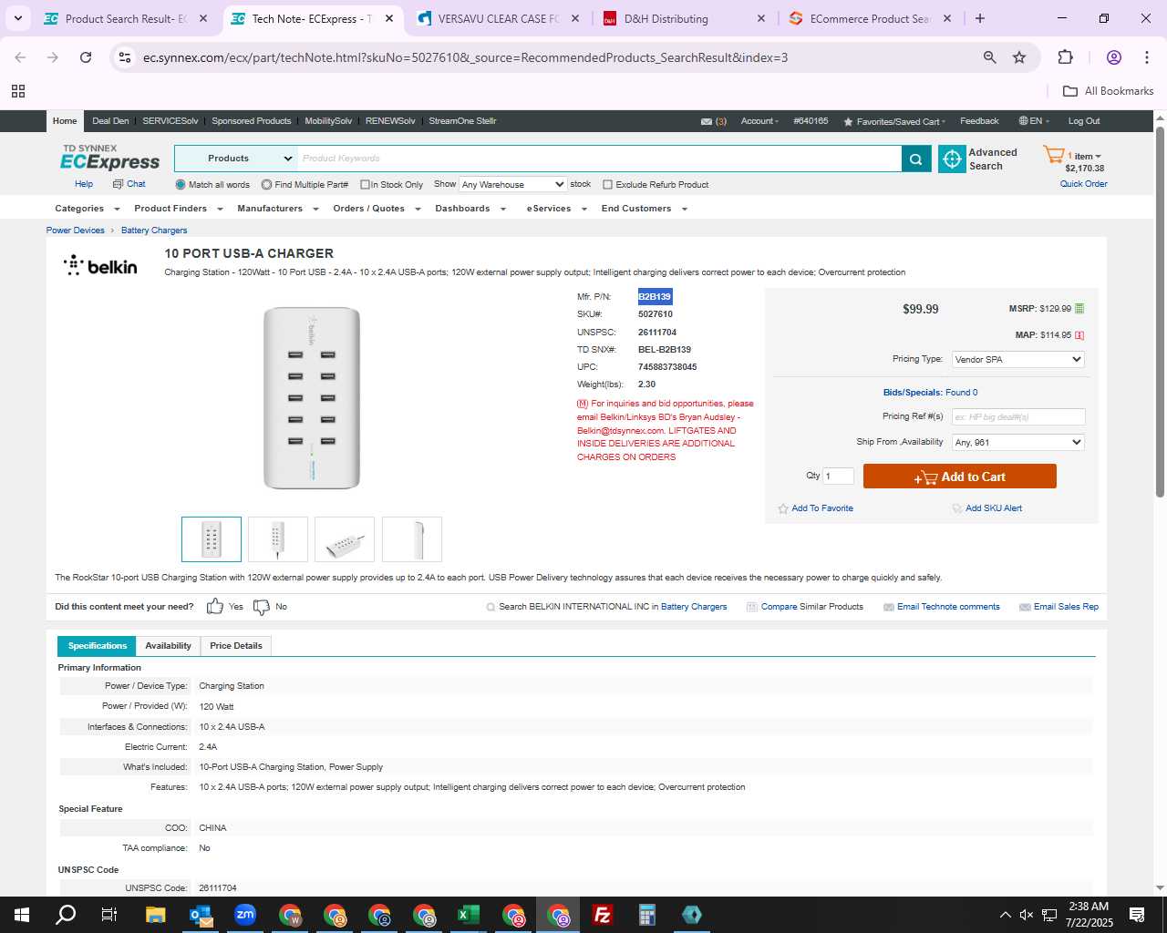Click the Feedback link
The width and height of the screenshot is (1167, 933).
coord(979,121)
